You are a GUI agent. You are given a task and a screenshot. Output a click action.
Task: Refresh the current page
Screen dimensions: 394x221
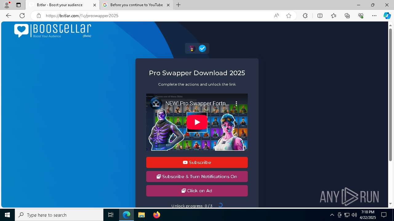[22, 16]
